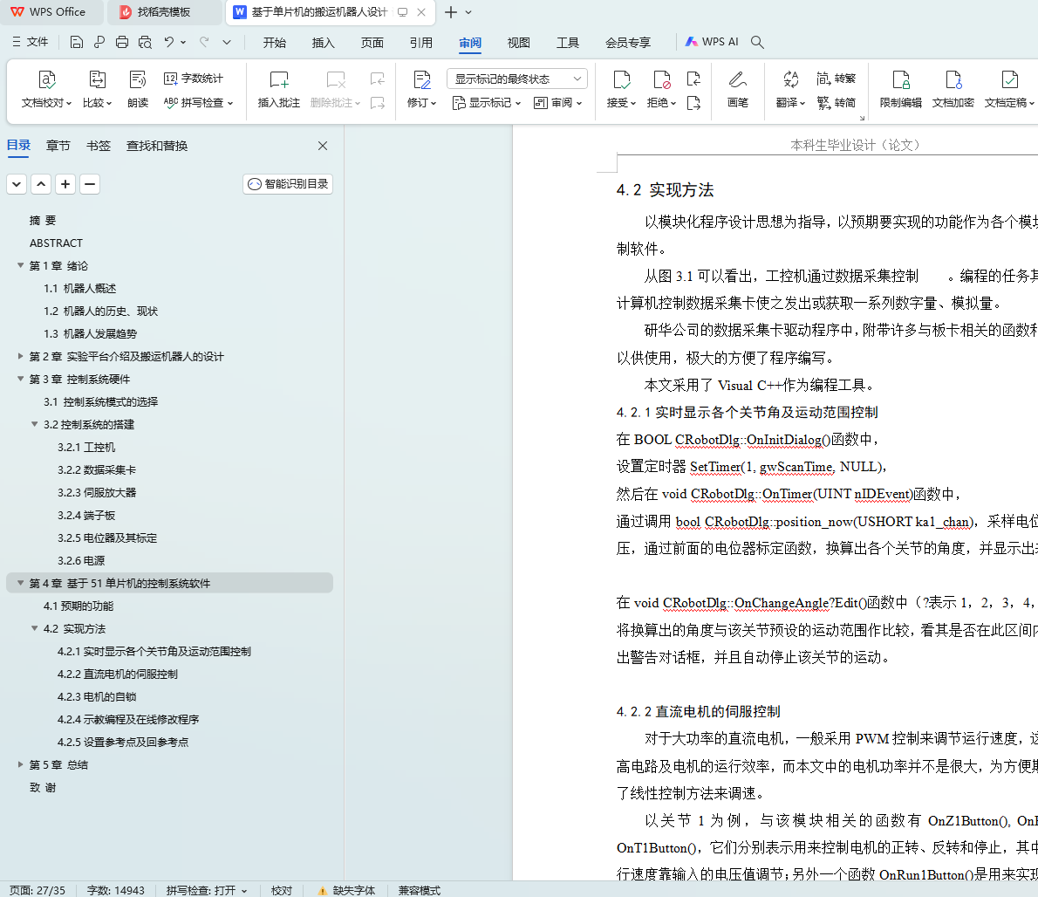The height and width of the screenshot is (897, 1038).
Task: Click 转简 convert to simplified Chinese
Action: point(837,103)
